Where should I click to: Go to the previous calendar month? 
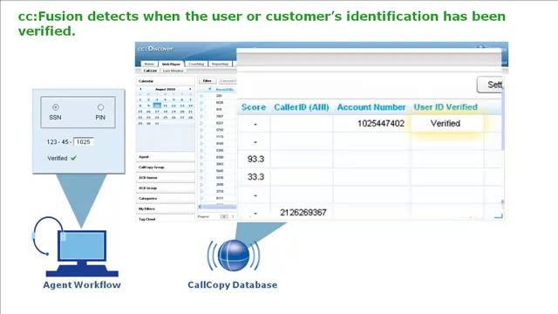[x=140, y=89]
